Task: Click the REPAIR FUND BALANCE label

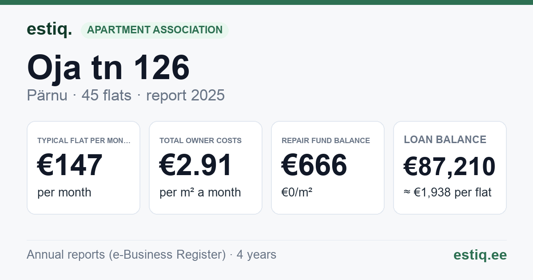Action: pyautogui.click(x=326, y=140)
